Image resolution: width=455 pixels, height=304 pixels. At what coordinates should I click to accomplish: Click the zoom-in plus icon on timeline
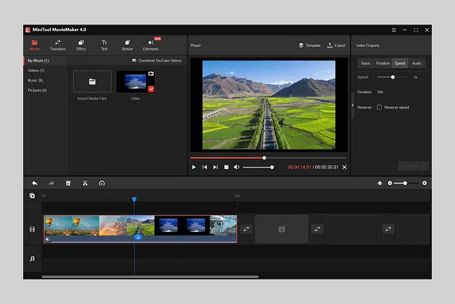[425, 183]
